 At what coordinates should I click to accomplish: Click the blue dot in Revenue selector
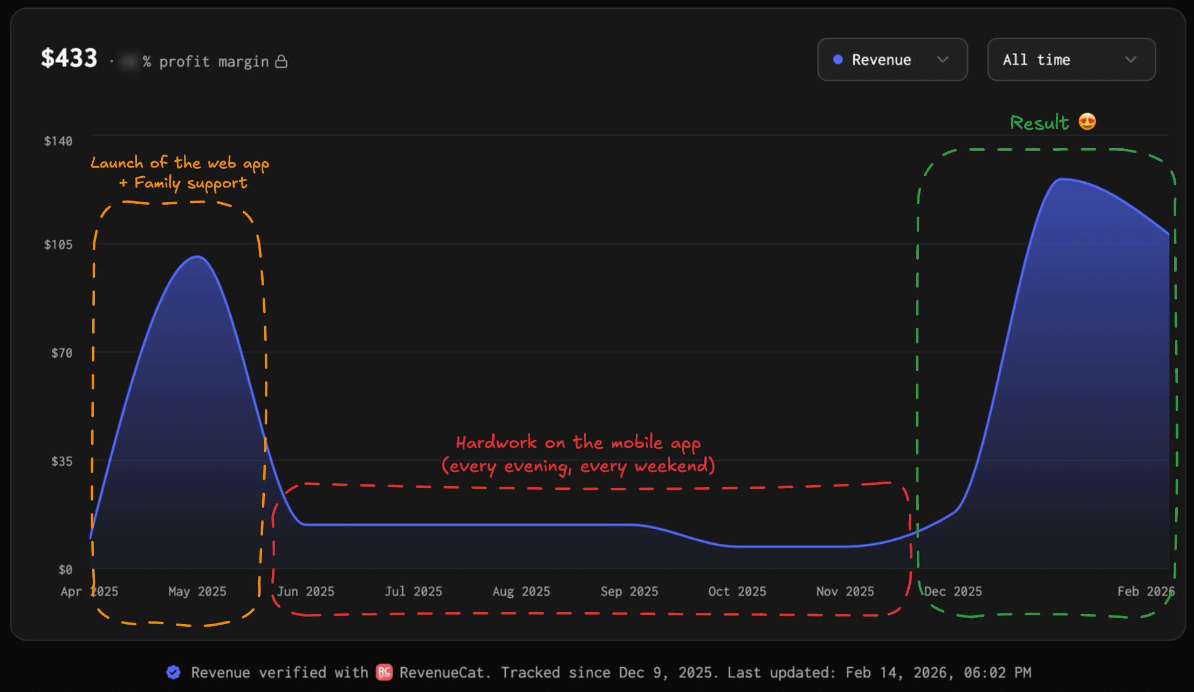point(838,60)
